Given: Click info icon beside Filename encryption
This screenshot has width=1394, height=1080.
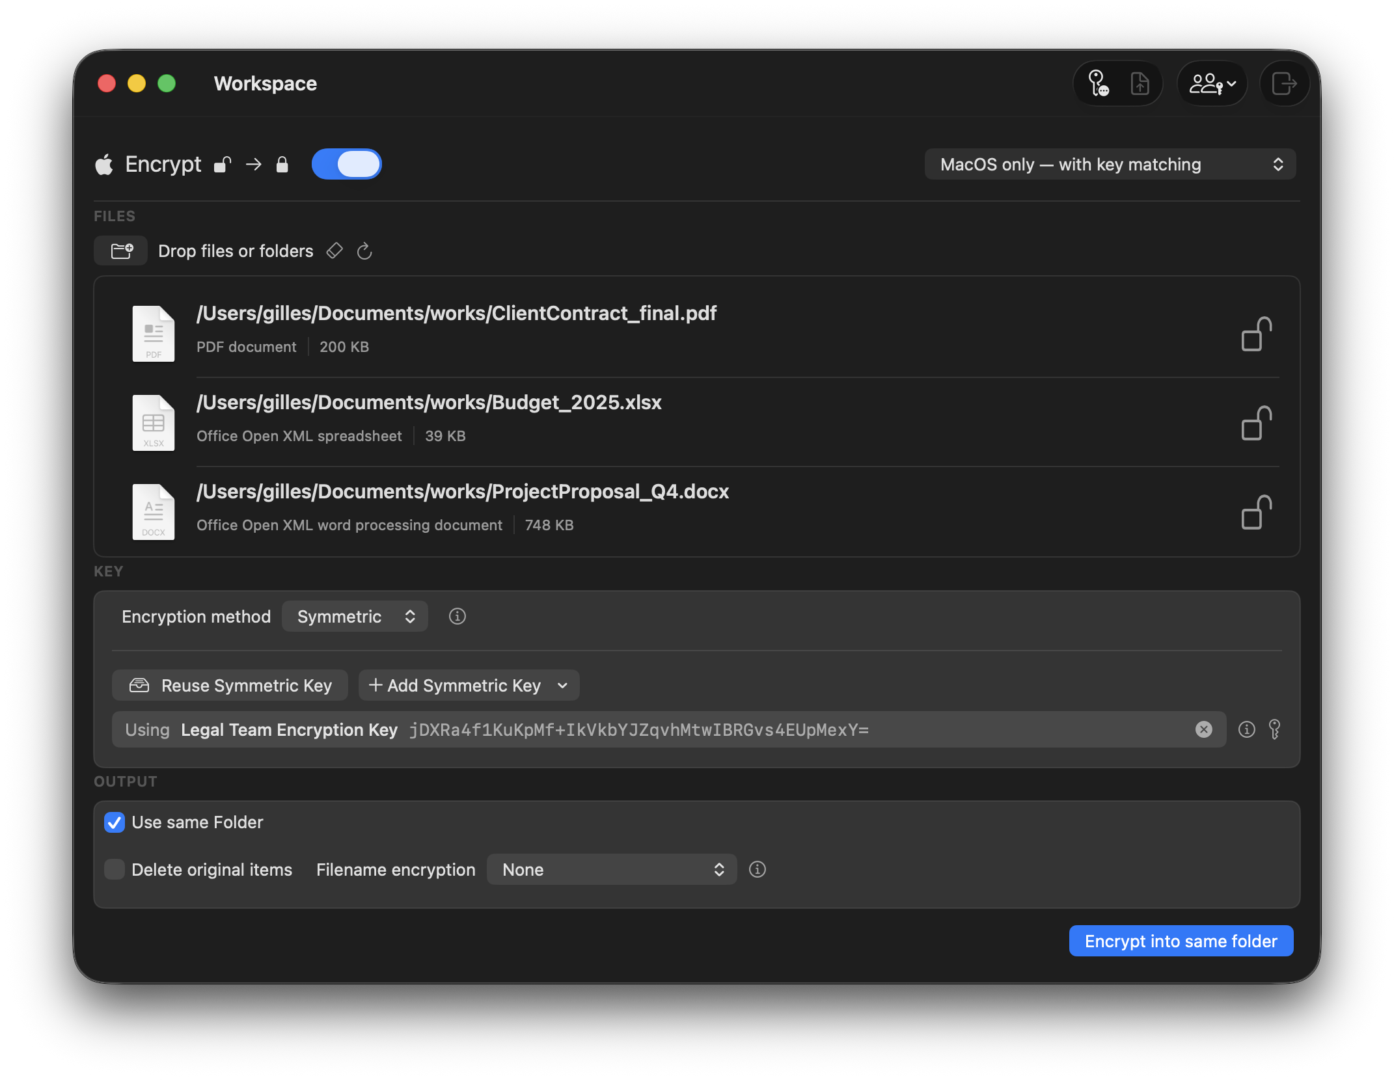Looking at the screenshot, I should (x=758, y=869).
